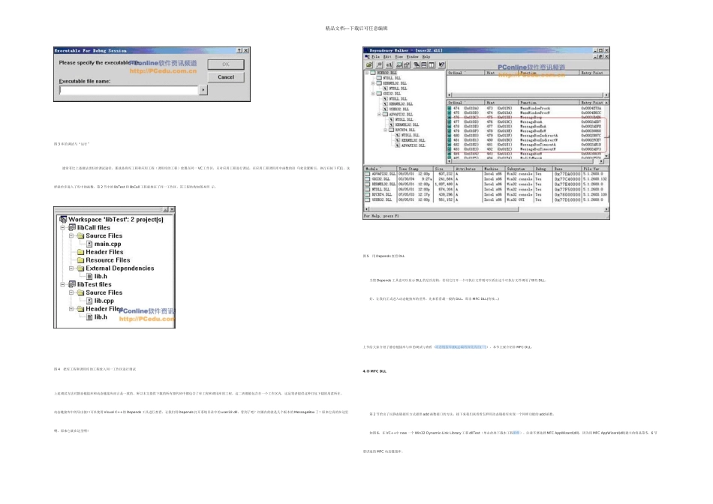This screenshot has height=504, width=713.
Task: Click the lib.cpp file icon
Action: pos(89,301)
